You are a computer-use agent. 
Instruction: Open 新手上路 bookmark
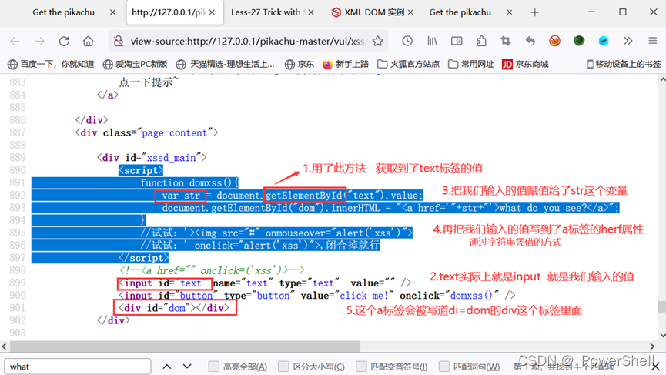point(345,64)
